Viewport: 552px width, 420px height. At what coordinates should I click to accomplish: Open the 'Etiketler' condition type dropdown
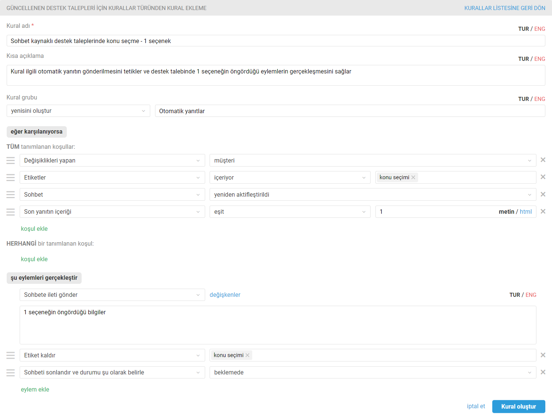pyautogui.click(x=112, y=177)
